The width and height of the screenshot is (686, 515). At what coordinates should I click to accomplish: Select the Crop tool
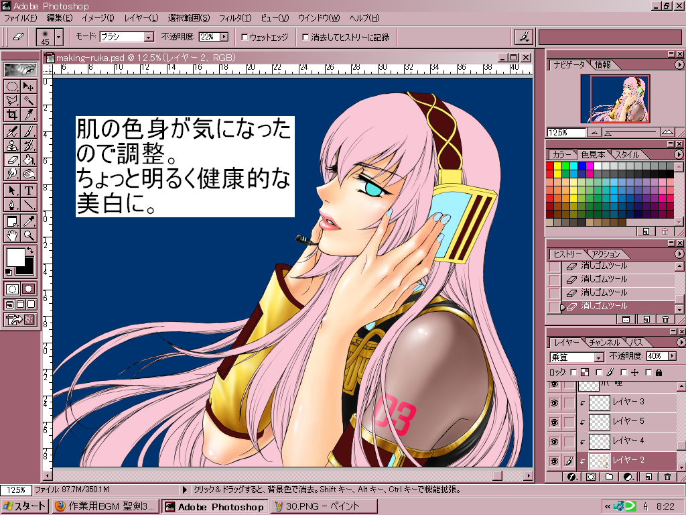(12, 114)
